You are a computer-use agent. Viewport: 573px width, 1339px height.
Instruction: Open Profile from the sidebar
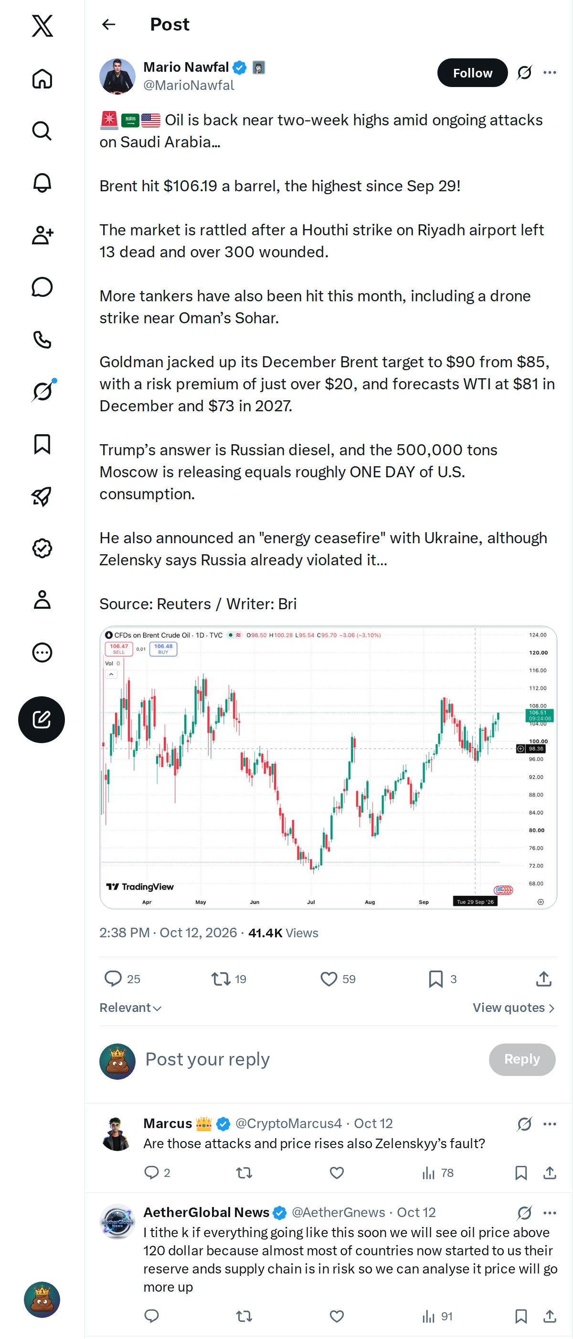42,600
